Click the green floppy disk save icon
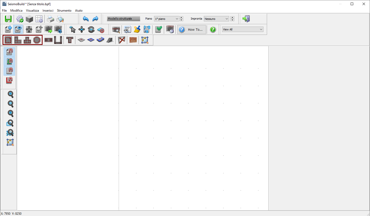Viewport: 370px width, 216px height. point(8,19)
